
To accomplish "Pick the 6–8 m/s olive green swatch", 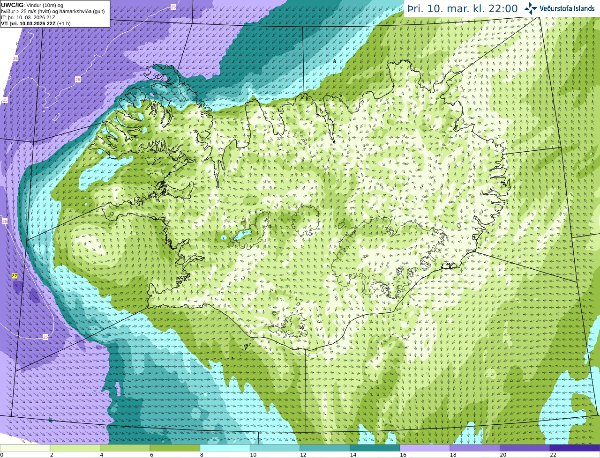I will [x=175, y=448].
